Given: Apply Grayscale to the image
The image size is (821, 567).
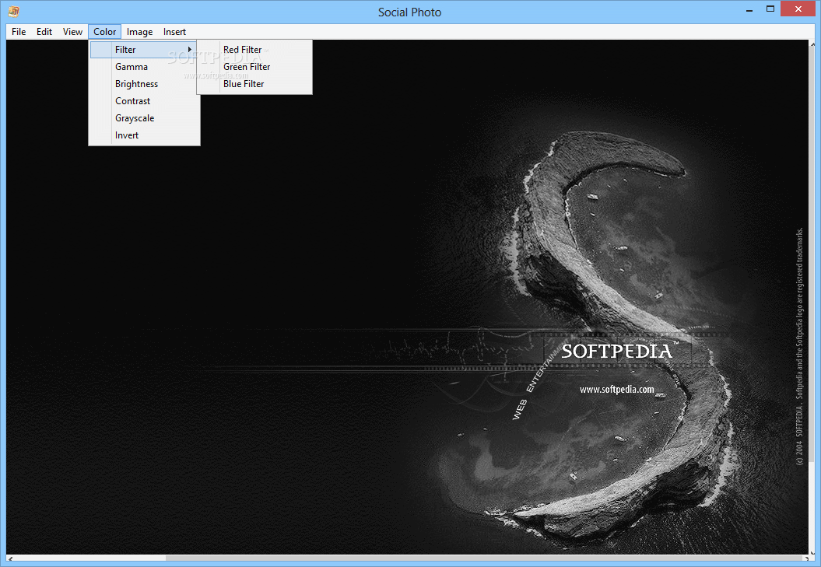Looking at the screenshot, I should point(144,118).
